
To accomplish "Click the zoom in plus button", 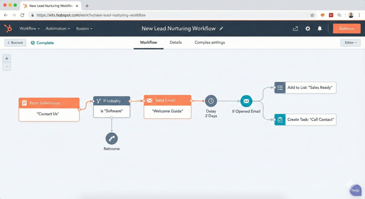I will tap(7, 58).
